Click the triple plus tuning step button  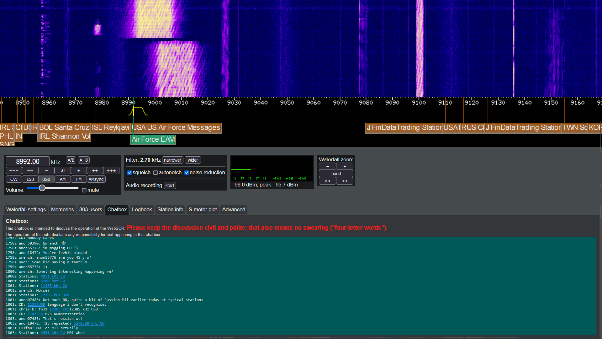tap(111, 170)
